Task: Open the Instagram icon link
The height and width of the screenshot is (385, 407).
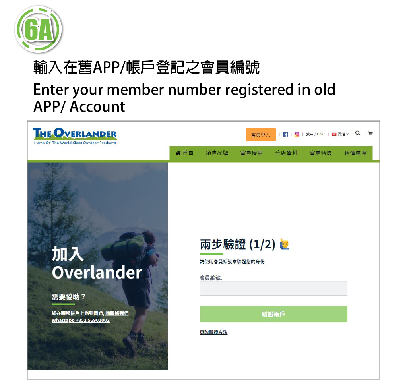Action: click(x=297, y=134)
